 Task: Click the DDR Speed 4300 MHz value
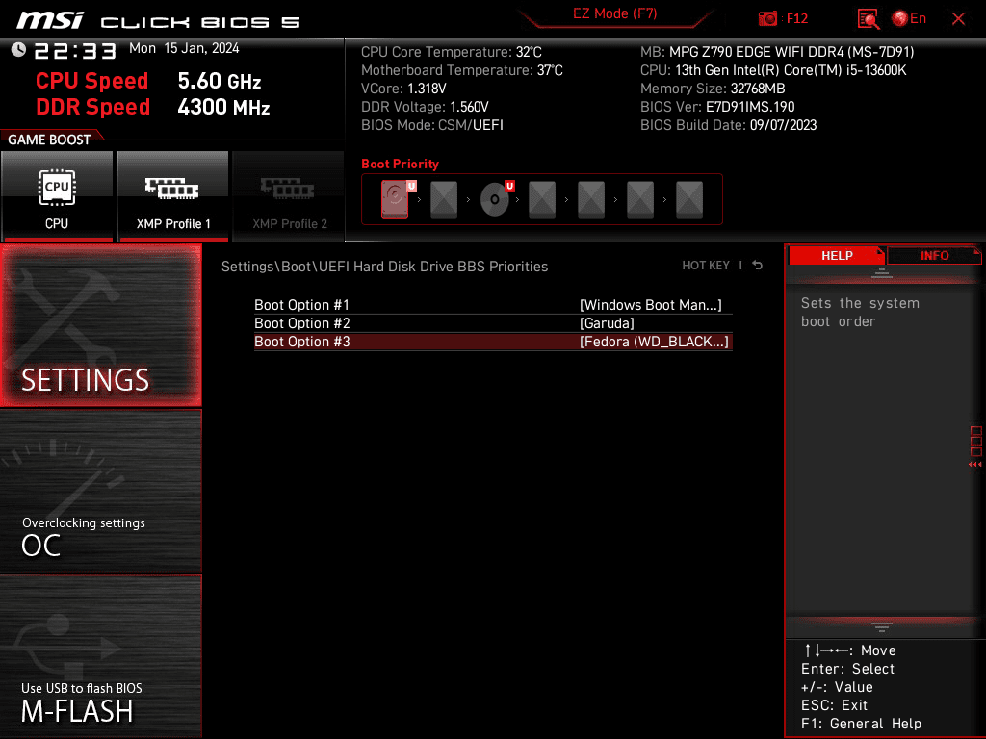pyautogui.click(x=223, y=107)
